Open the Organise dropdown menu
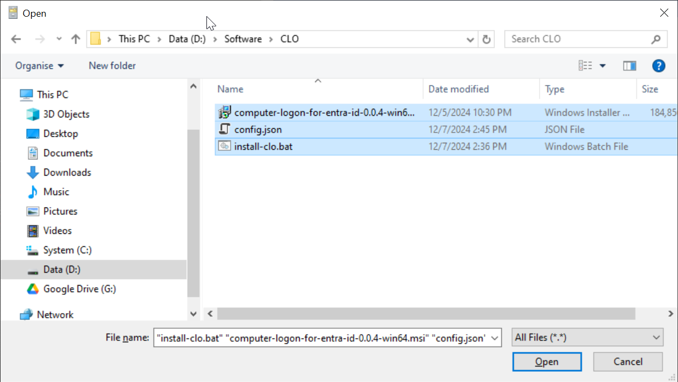 coord(39,66)
